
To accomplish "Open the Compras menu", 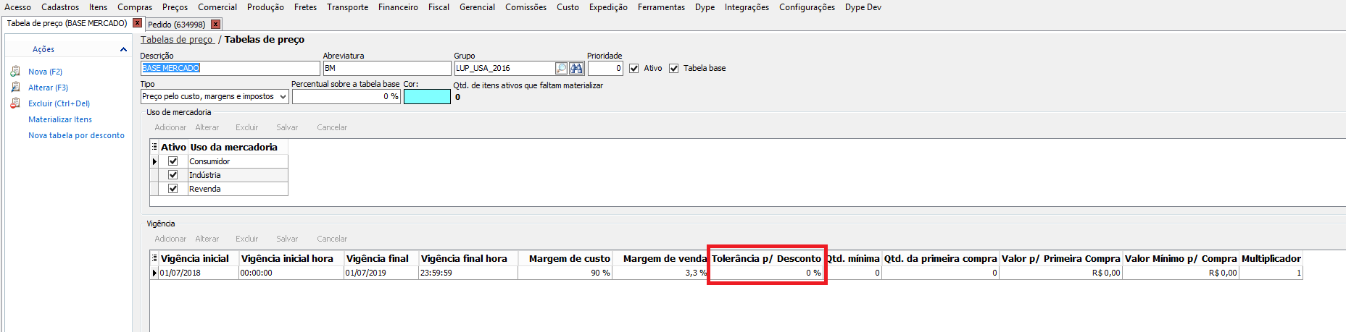I will tap(135, 7).
